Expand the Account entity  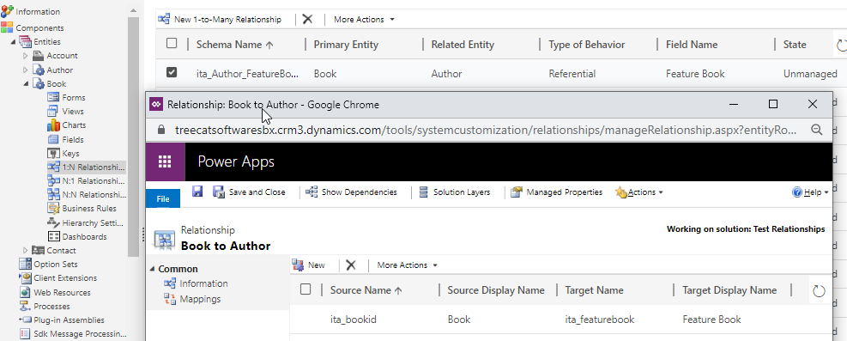coord(25,56)
